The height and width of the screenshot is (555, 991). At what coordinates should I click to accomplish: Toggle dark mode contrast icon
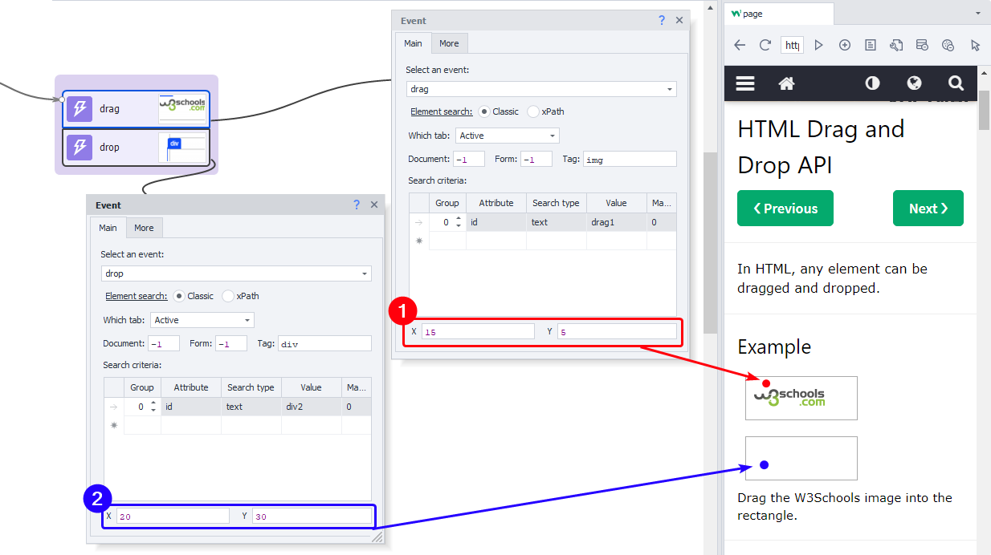[x=872, y=83]
